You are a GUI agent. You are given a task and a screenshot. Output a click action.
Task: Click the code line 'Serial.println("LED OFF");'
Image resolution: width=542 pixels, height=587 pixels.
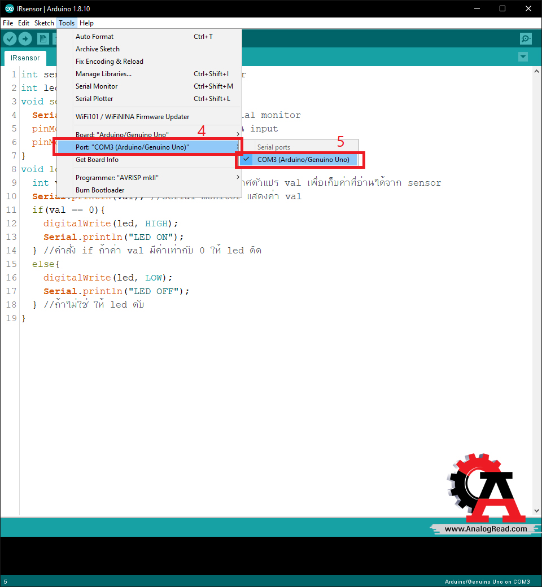[116, 291]
